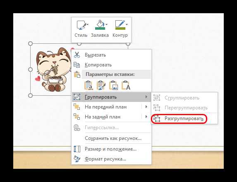Select Перегруппировать in the submenu
Image resolution: width=237 pixels, height=182 pixels.
coord(184,108)
